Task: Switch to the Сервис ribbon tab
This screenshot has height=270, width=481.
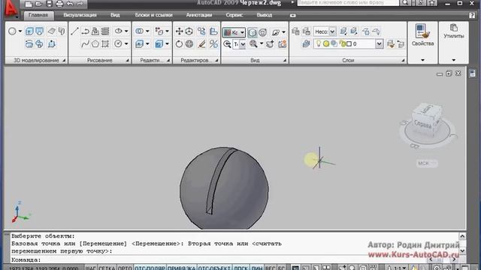Action: 234,15
